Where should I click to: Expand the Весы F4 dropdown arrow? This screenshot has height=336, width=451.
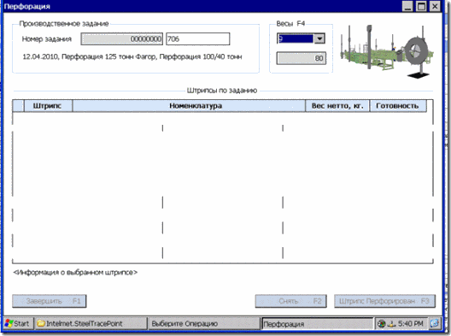[x=319, y=38]
